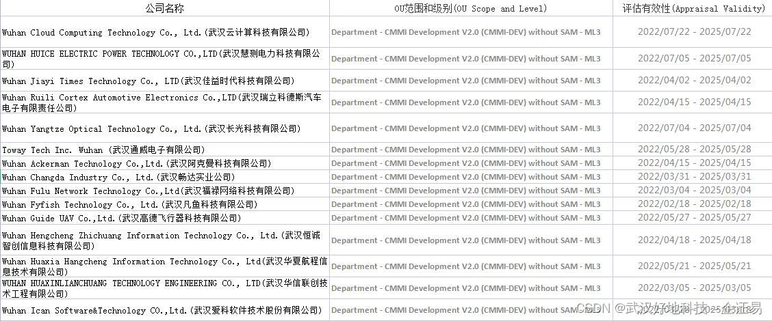Select the validity 2022/02/18 - 2025/02/18 cell
This screenshot has width=772, height=321.
coord(693,204)
